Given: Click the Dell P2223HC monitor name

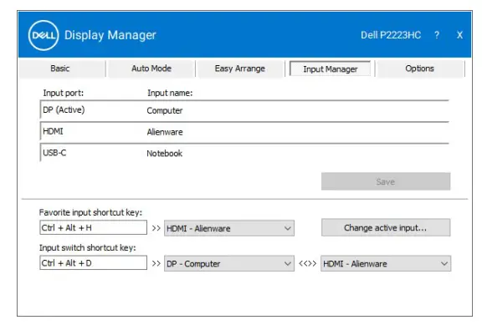Looking at the screenshot, I should 391,35.
